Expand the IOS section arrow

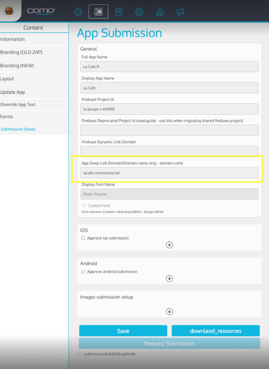pyautogui.click(x=169, y=245)
